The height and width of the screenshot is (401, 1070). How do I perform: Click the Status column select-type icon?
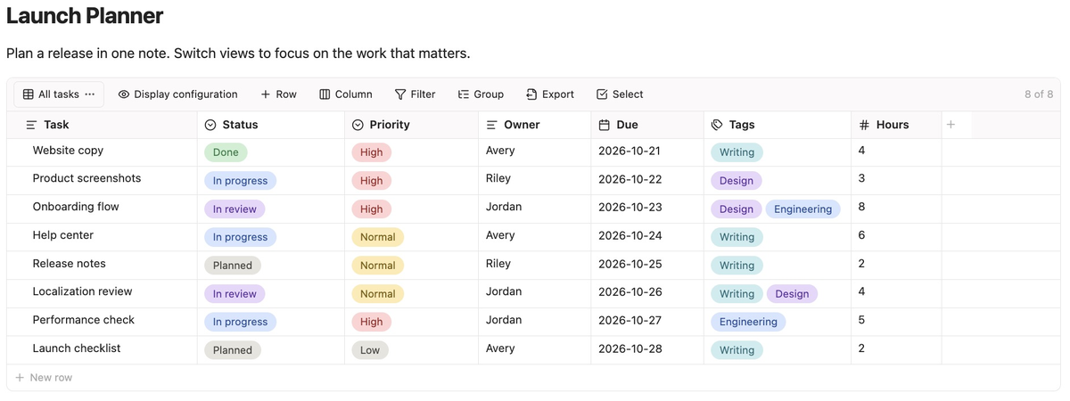[x=210, y=125]
